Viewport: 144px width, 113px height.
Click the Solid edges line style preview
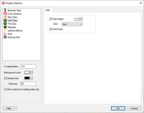[77, 19]
